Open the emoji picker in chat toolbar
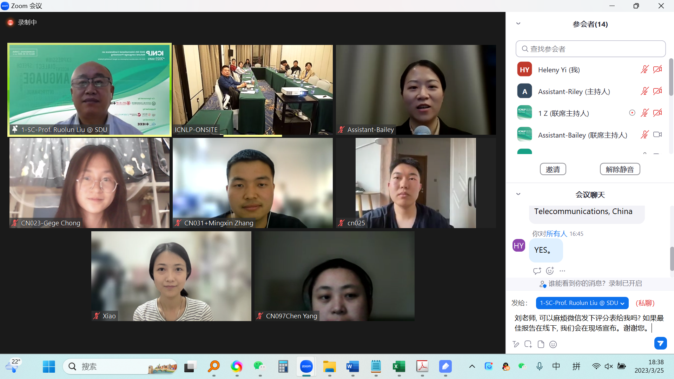This screenshot has height=379, width=674. pos(553,345)
